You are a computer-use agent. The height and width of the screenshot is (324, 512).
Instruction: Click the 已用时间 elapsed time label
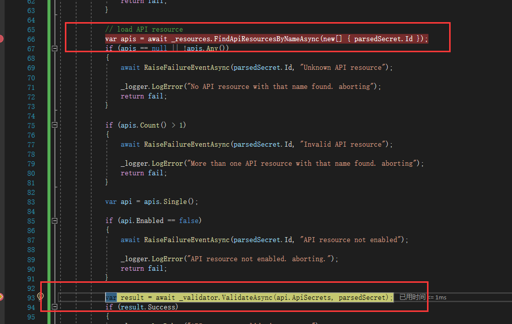(413, 297)
